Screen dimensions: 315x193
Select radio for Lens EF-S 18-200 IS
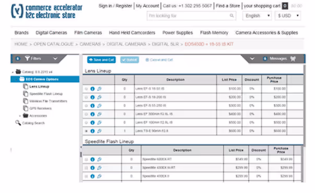pos(86,97)
